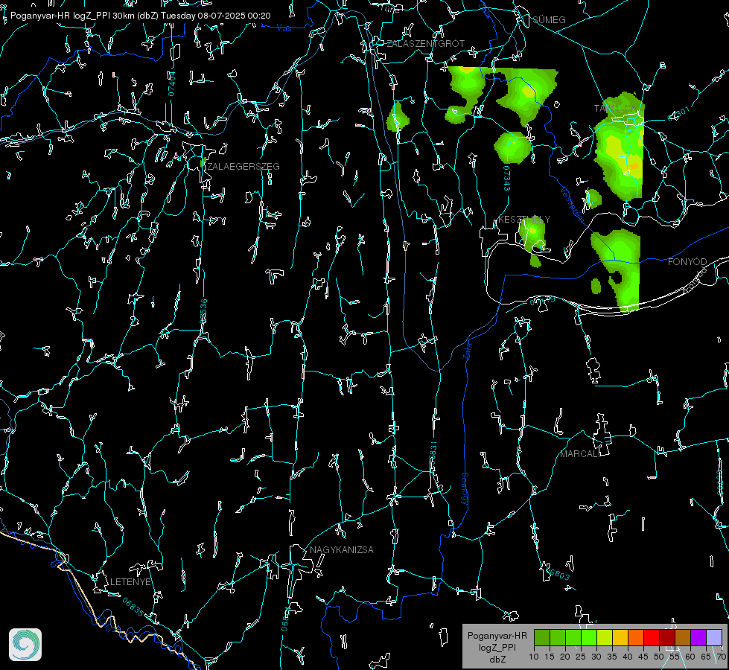Image resolution: width=729 pixels, height=670 pixels.
Task: Click the swirl logo icon
Action: click(x=25, y=645)
